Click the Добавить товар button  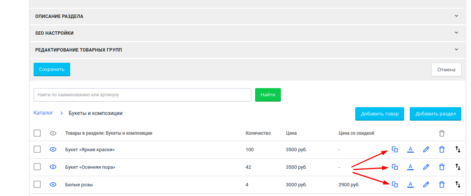379,114
